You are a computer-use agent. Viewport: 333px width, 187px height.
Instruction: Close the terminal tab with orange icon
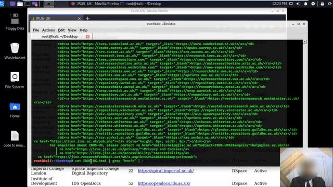pyautogui.click(x=87, y=36)
